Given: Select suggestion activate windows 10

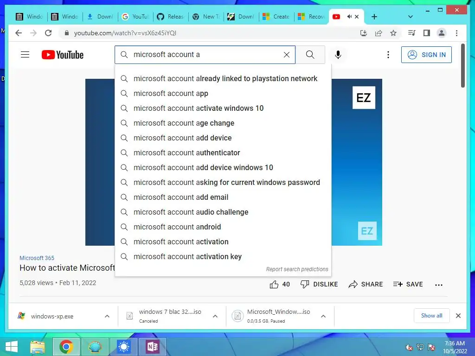Looking at the screenshot, I should 223,108.
